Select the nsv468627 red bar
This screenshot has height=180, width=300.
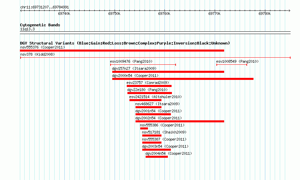pos(148,107)
